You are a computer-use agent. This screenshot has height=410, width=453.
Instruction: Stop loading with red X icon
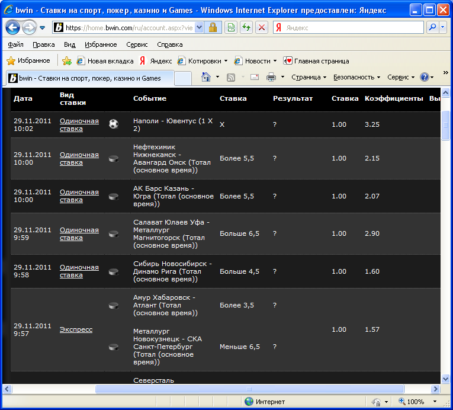(262, 28)
